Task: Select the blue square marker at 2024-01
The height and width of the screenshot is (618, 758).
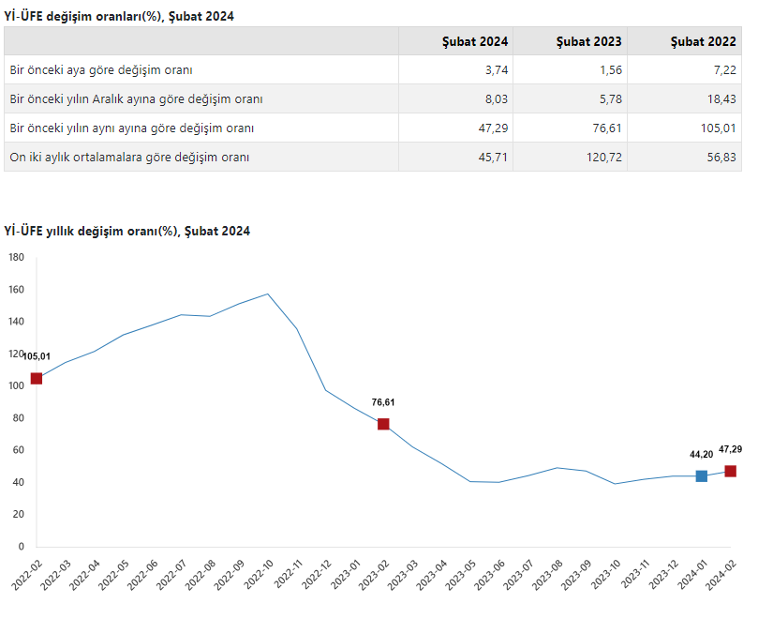Action: [702, 476]
